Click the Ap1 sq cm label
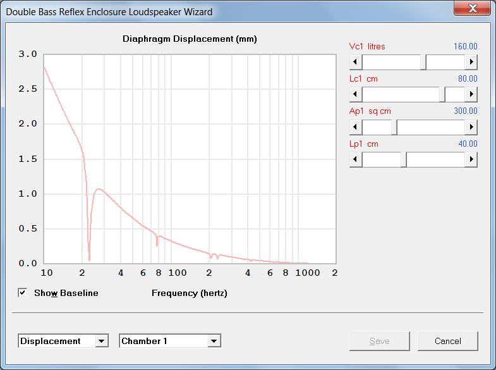Screen dimensions: 496x370 [370, 111]
